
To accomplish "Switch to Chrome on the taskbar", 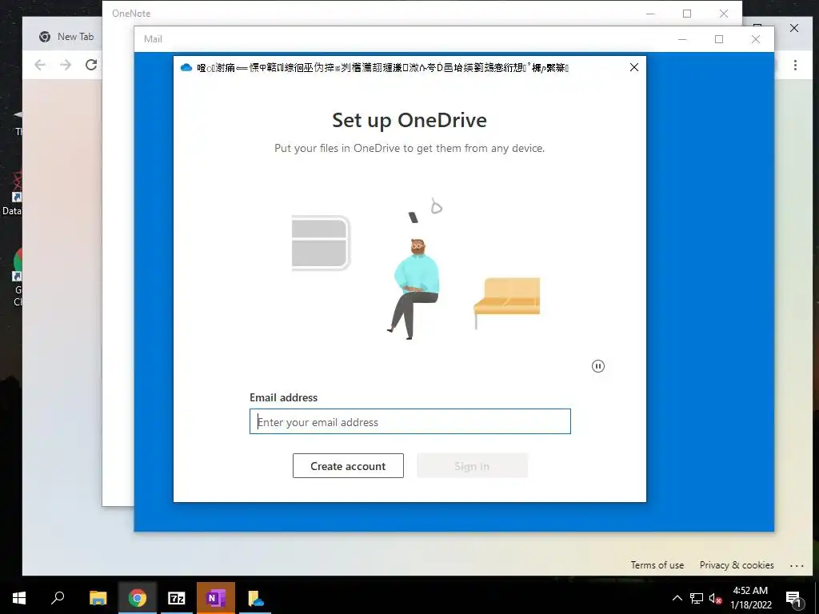I will pyautogui.click(x=138, y=598).
